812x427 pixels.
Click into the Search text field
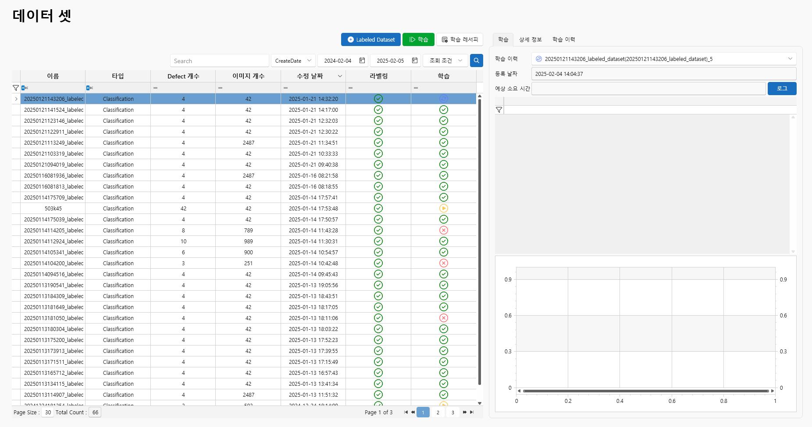point(219,61)
